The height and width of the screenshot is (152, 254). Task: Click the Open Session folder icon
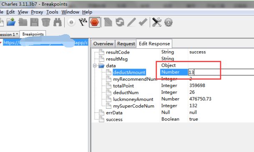pyautogui.click(x=11, y=22)
